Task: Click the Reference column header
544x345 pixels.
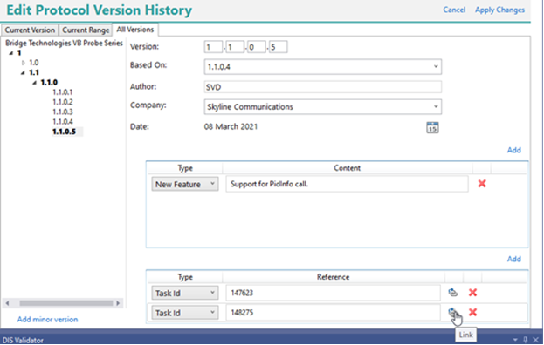Action: click(333, 277)
